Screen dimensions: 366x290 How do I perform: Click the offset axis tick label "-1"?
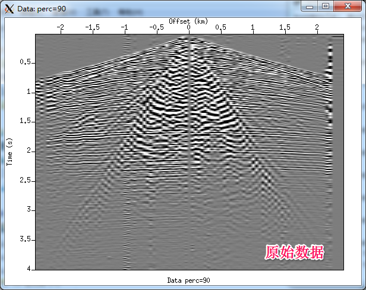point(124,27)
